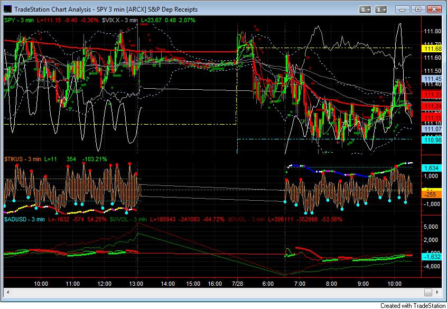
Task: Click the 111.80 price axis label
Action: click(x=433, y=31)
